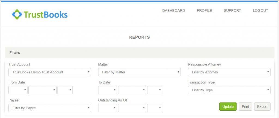Open the Outstanding As Of first dropdown
This screenshot has width=279, height=118.
108,108
